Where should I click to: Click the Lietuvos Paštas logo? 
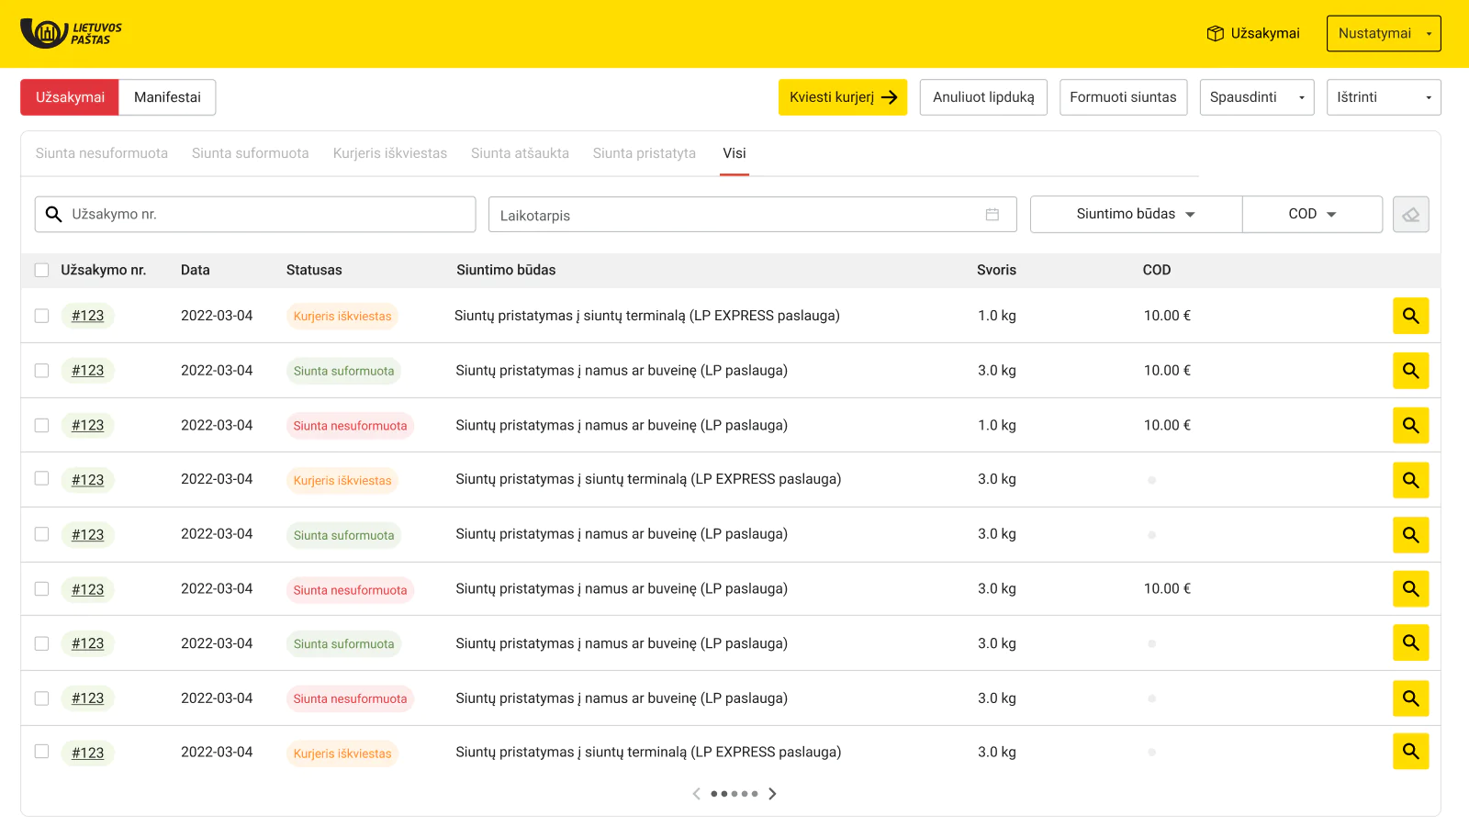click(71, 33)
